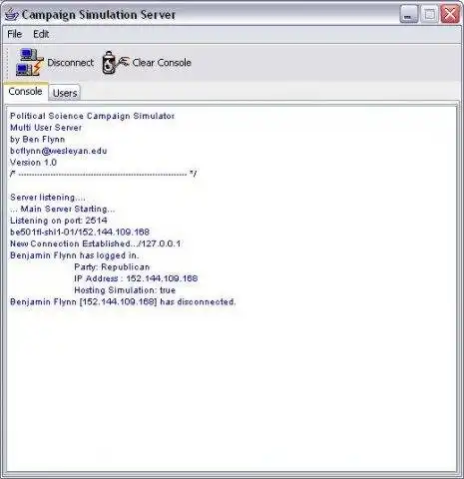Click the dashed comment separator line
Viewport: 464px width, 479px height.
coord(104,174)
